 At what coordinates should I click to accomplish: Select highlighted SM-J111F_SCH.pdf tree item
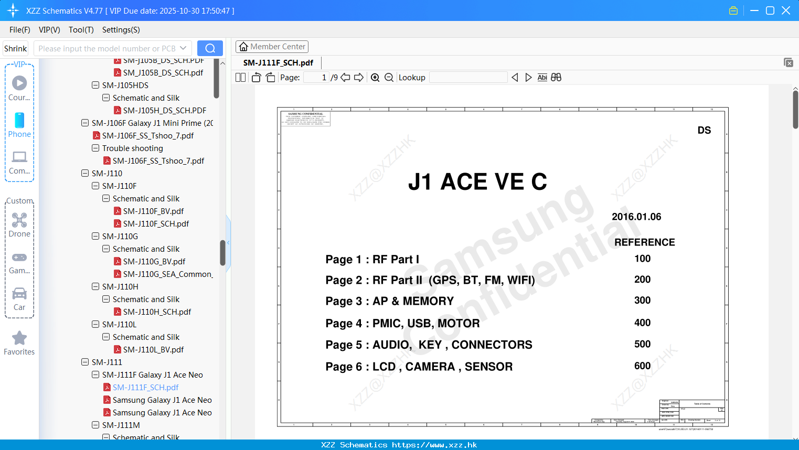(145, 387)
